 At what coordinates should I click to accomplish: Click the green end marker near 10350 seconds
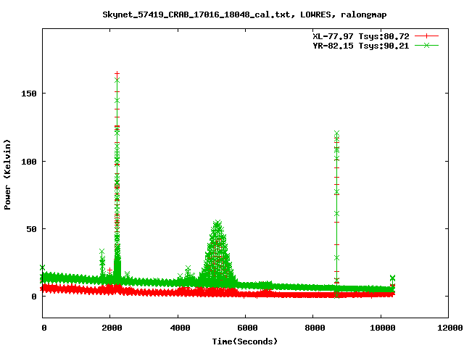[393, 278]
